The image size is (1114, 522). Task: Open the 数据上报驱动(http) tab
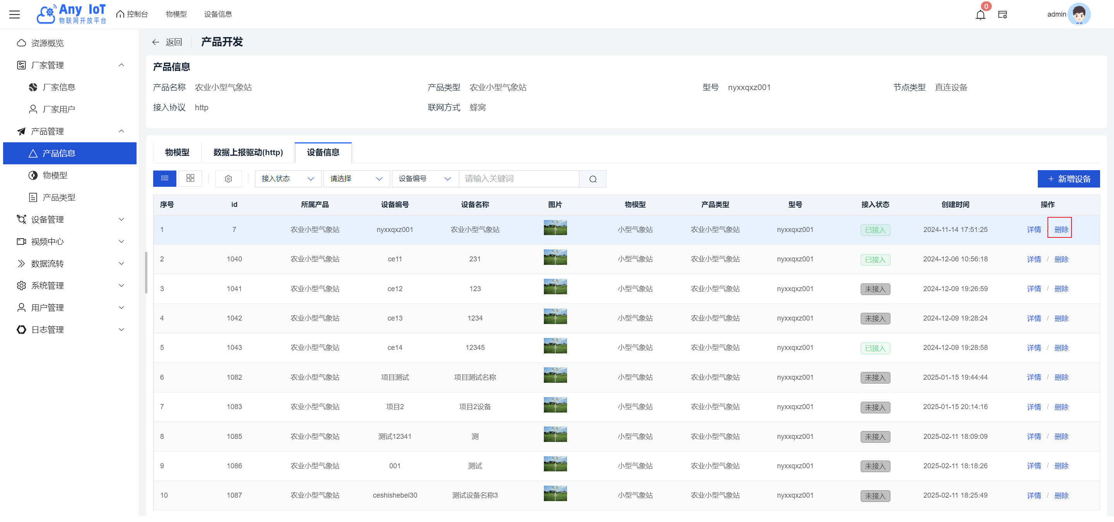(x=248, y=152)
